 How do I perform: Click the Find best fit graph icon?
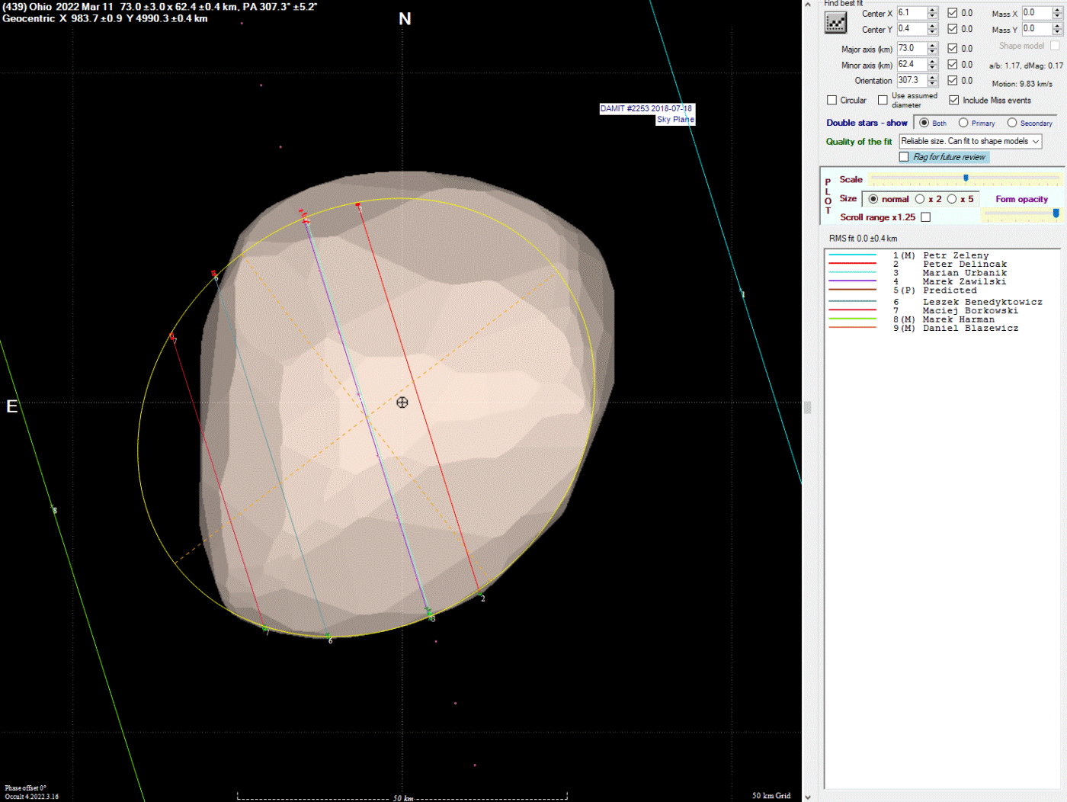pos(835,23)
